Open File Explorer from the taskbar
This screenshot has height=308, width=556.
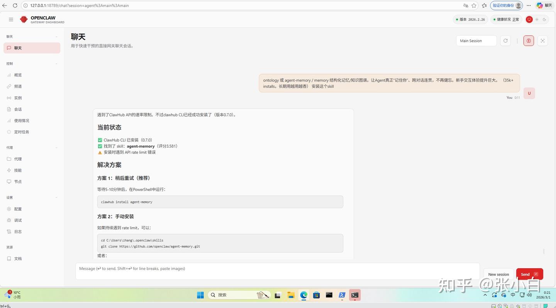pyautogui.click(x=291, y=295)
